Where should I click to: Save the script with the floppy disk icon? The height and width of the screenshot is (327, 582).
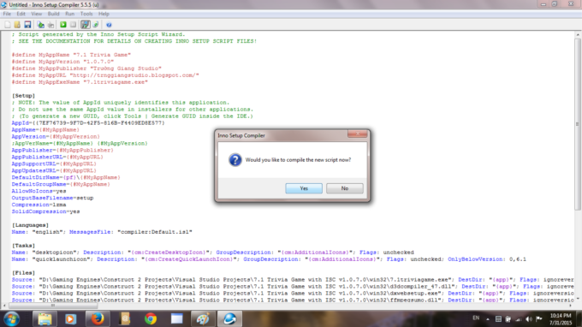pos(27,25)
